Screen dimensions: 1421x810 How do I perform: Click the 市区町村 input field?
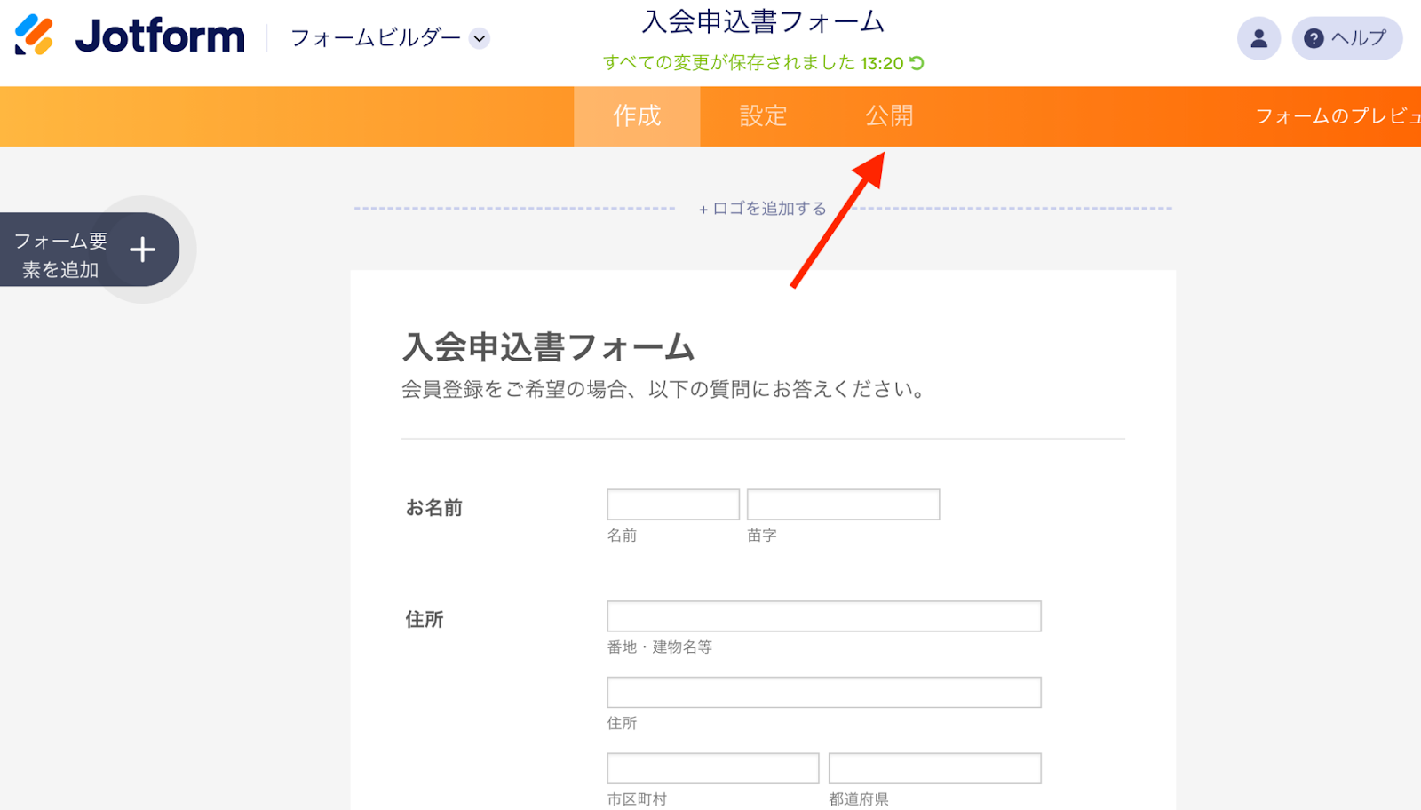(712, 767)
